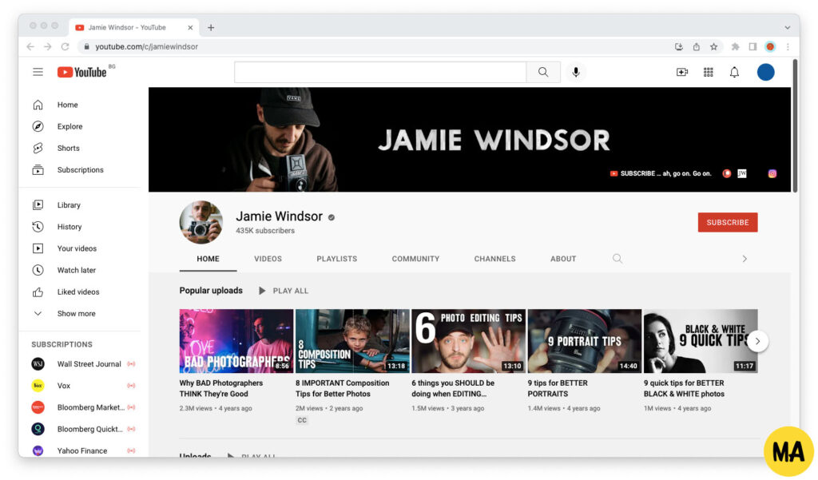Click the banner SUBSCRIBE ah go on link
Viewport: 818px width, 480px height.
(x=661, y=174)
